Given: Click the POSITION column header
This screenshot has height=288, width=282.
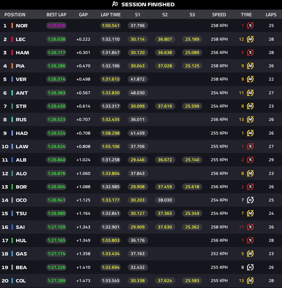Looking at the screenshot, I should (x=15, y=15).
